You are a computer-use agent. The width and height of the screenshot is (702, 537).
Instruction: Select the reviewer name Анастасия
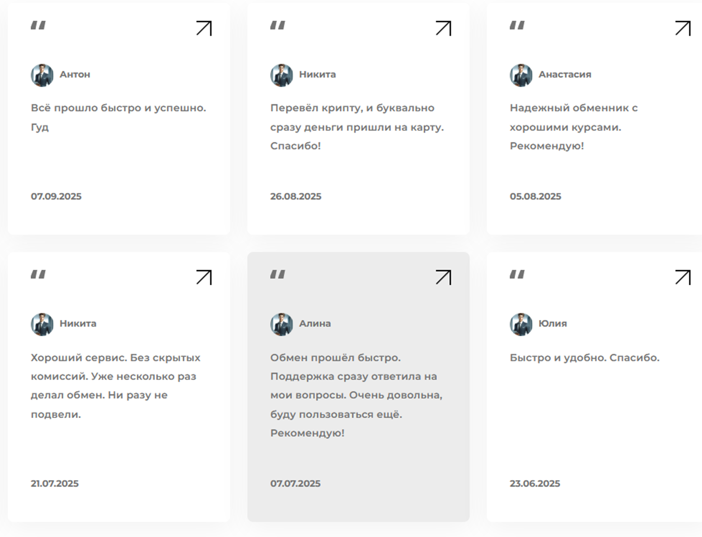(x=565, y=74)
